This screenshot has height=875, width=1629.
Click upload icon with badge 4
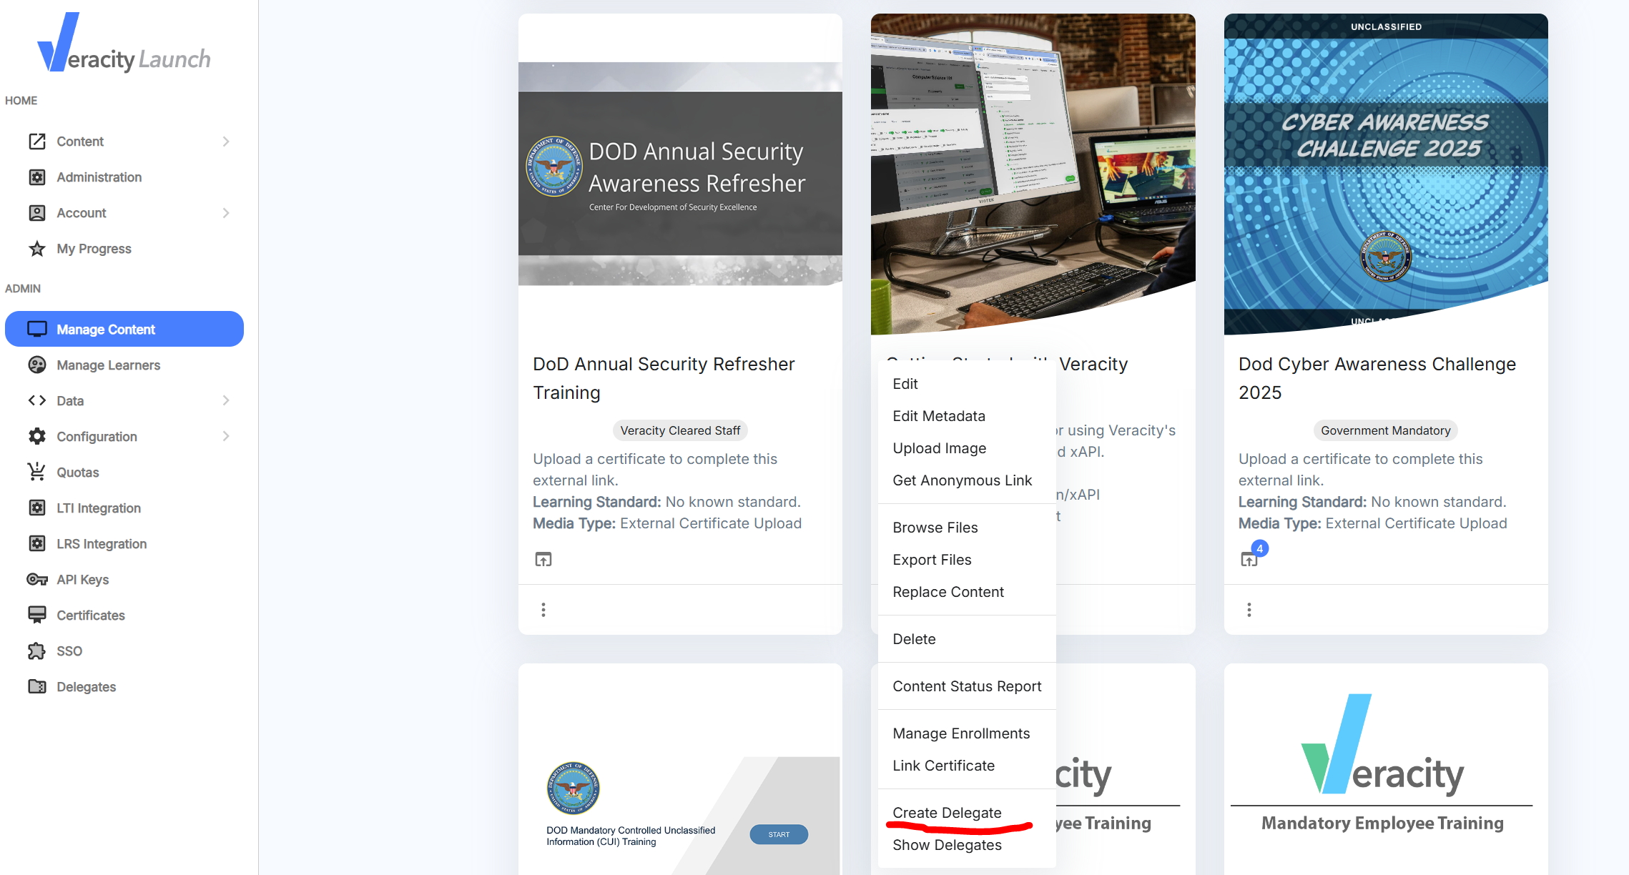coord(1249,559)
